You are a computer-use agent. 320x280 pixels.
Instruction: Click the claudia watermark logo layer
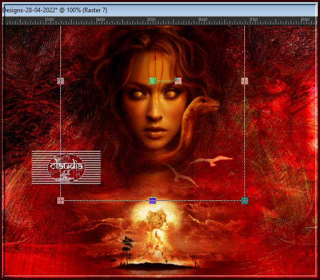coord(66,168)
